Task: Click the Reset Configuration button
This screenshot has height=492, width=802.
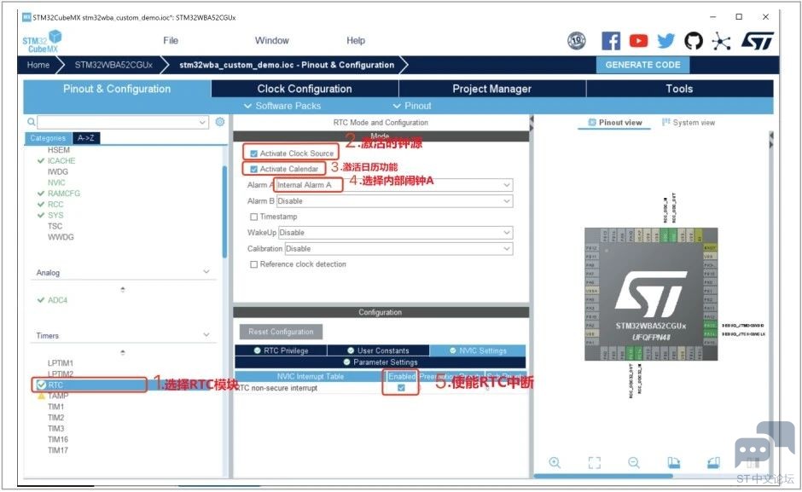Action: click(281, 332)
